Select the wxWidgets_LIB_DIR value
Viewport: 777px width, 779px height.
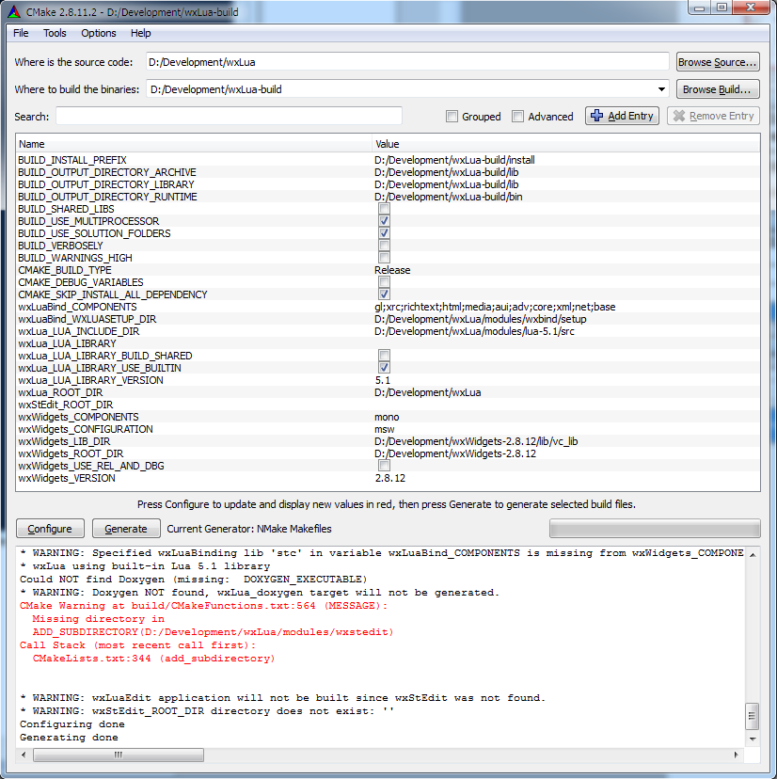476,441
